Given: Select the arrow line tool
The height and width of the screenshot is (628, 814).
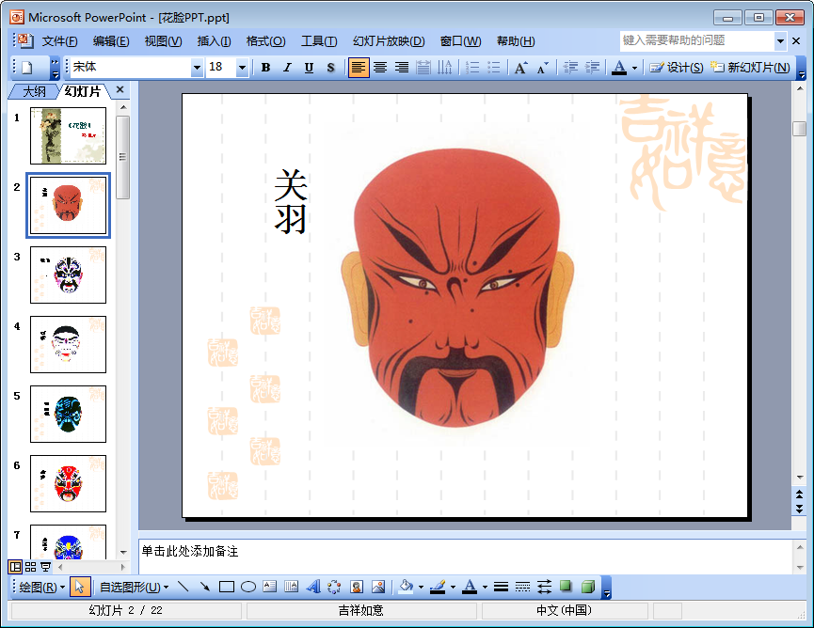Looking at the screenshot, I should click(205, 587).
